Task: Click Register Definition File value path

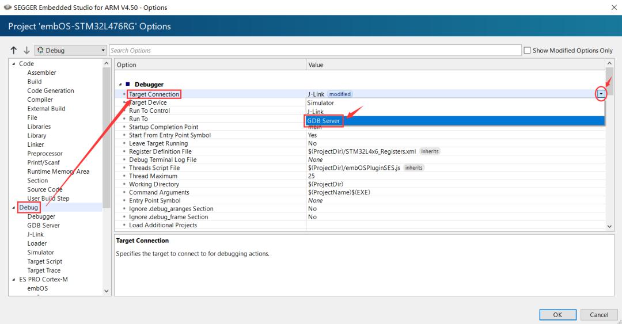Action: click(362, 151)
